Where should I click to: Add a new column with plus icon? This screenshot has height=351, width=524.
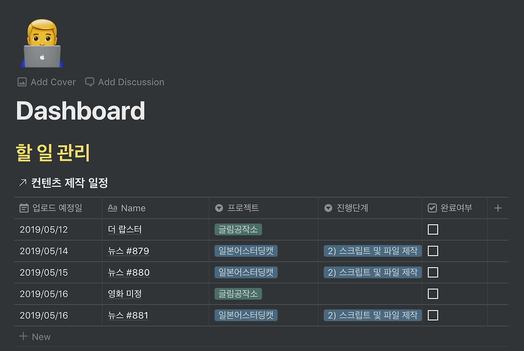[x=498, y=208]
